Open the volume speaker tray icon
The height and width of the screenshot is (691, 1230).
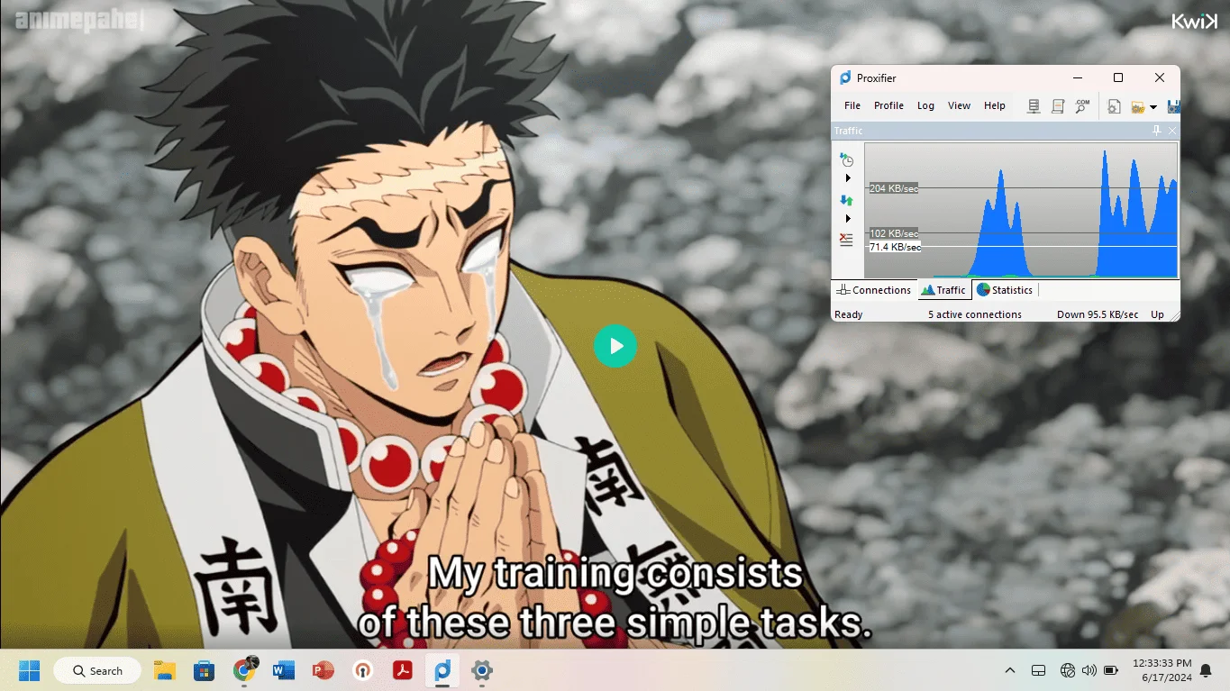point(1089,670)
